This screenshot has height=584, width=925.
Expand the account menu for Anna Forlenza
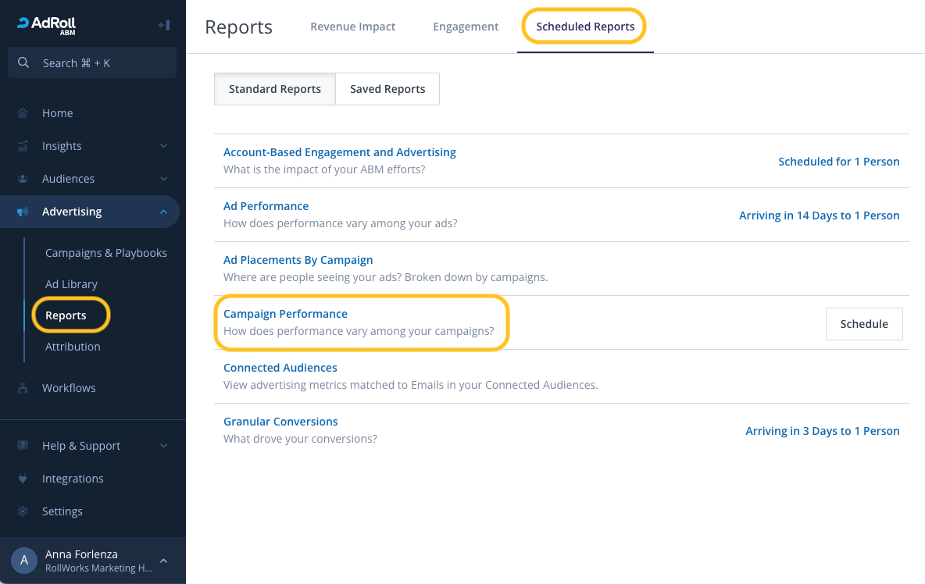tap(163, 560)
